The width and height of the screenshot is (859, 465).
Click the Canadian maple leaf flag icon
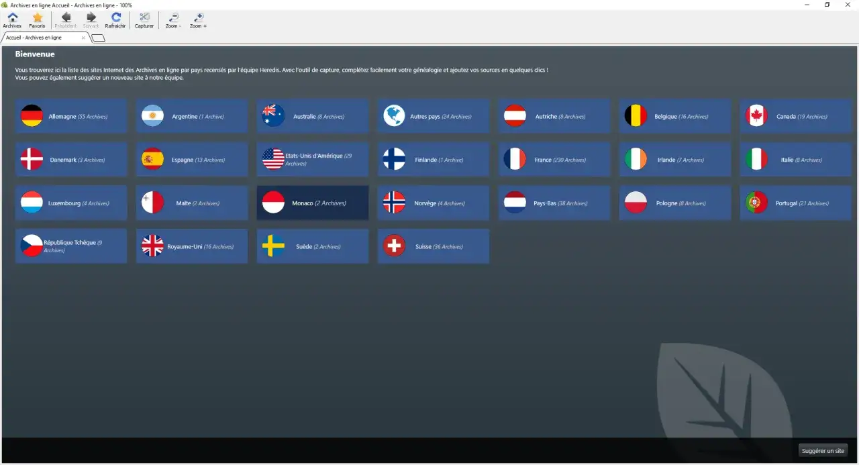[756, 116]
